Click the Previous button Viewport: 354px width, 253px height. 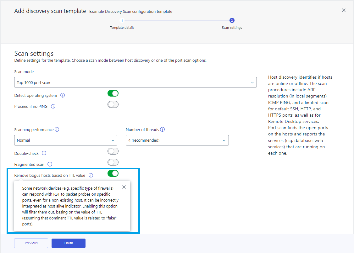(x=31, y=243)
